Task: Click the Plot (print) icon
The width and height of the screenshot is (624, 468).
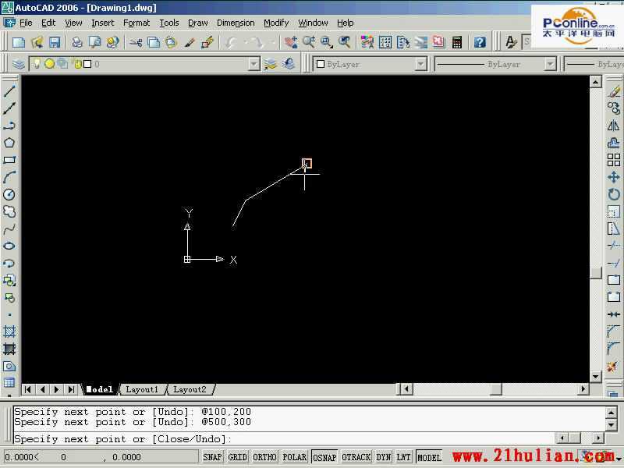Action: click(x=76, y=42)
